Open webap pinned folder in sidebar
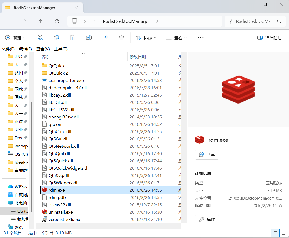289x238 pixels. (x=18, y=146)
